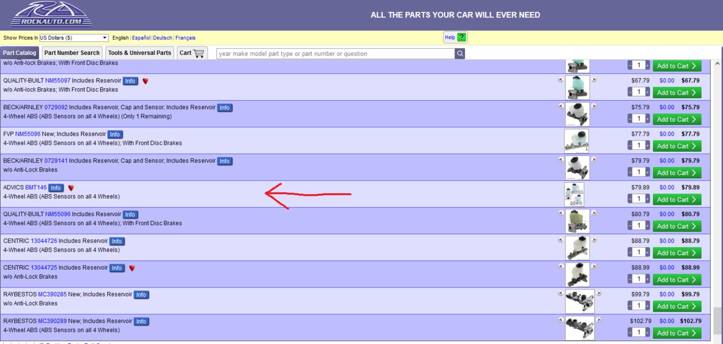The width and height of the screenshot is (723, 344).
Task: Open the Part Catalog tab
Action: (x=20, y=53)
